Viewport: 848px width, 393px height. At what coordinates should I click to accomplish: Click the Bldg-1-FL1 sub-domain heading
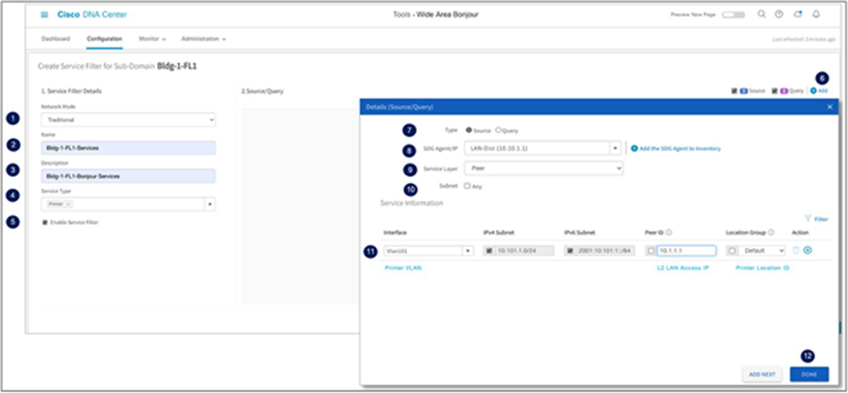click(177, 66)
